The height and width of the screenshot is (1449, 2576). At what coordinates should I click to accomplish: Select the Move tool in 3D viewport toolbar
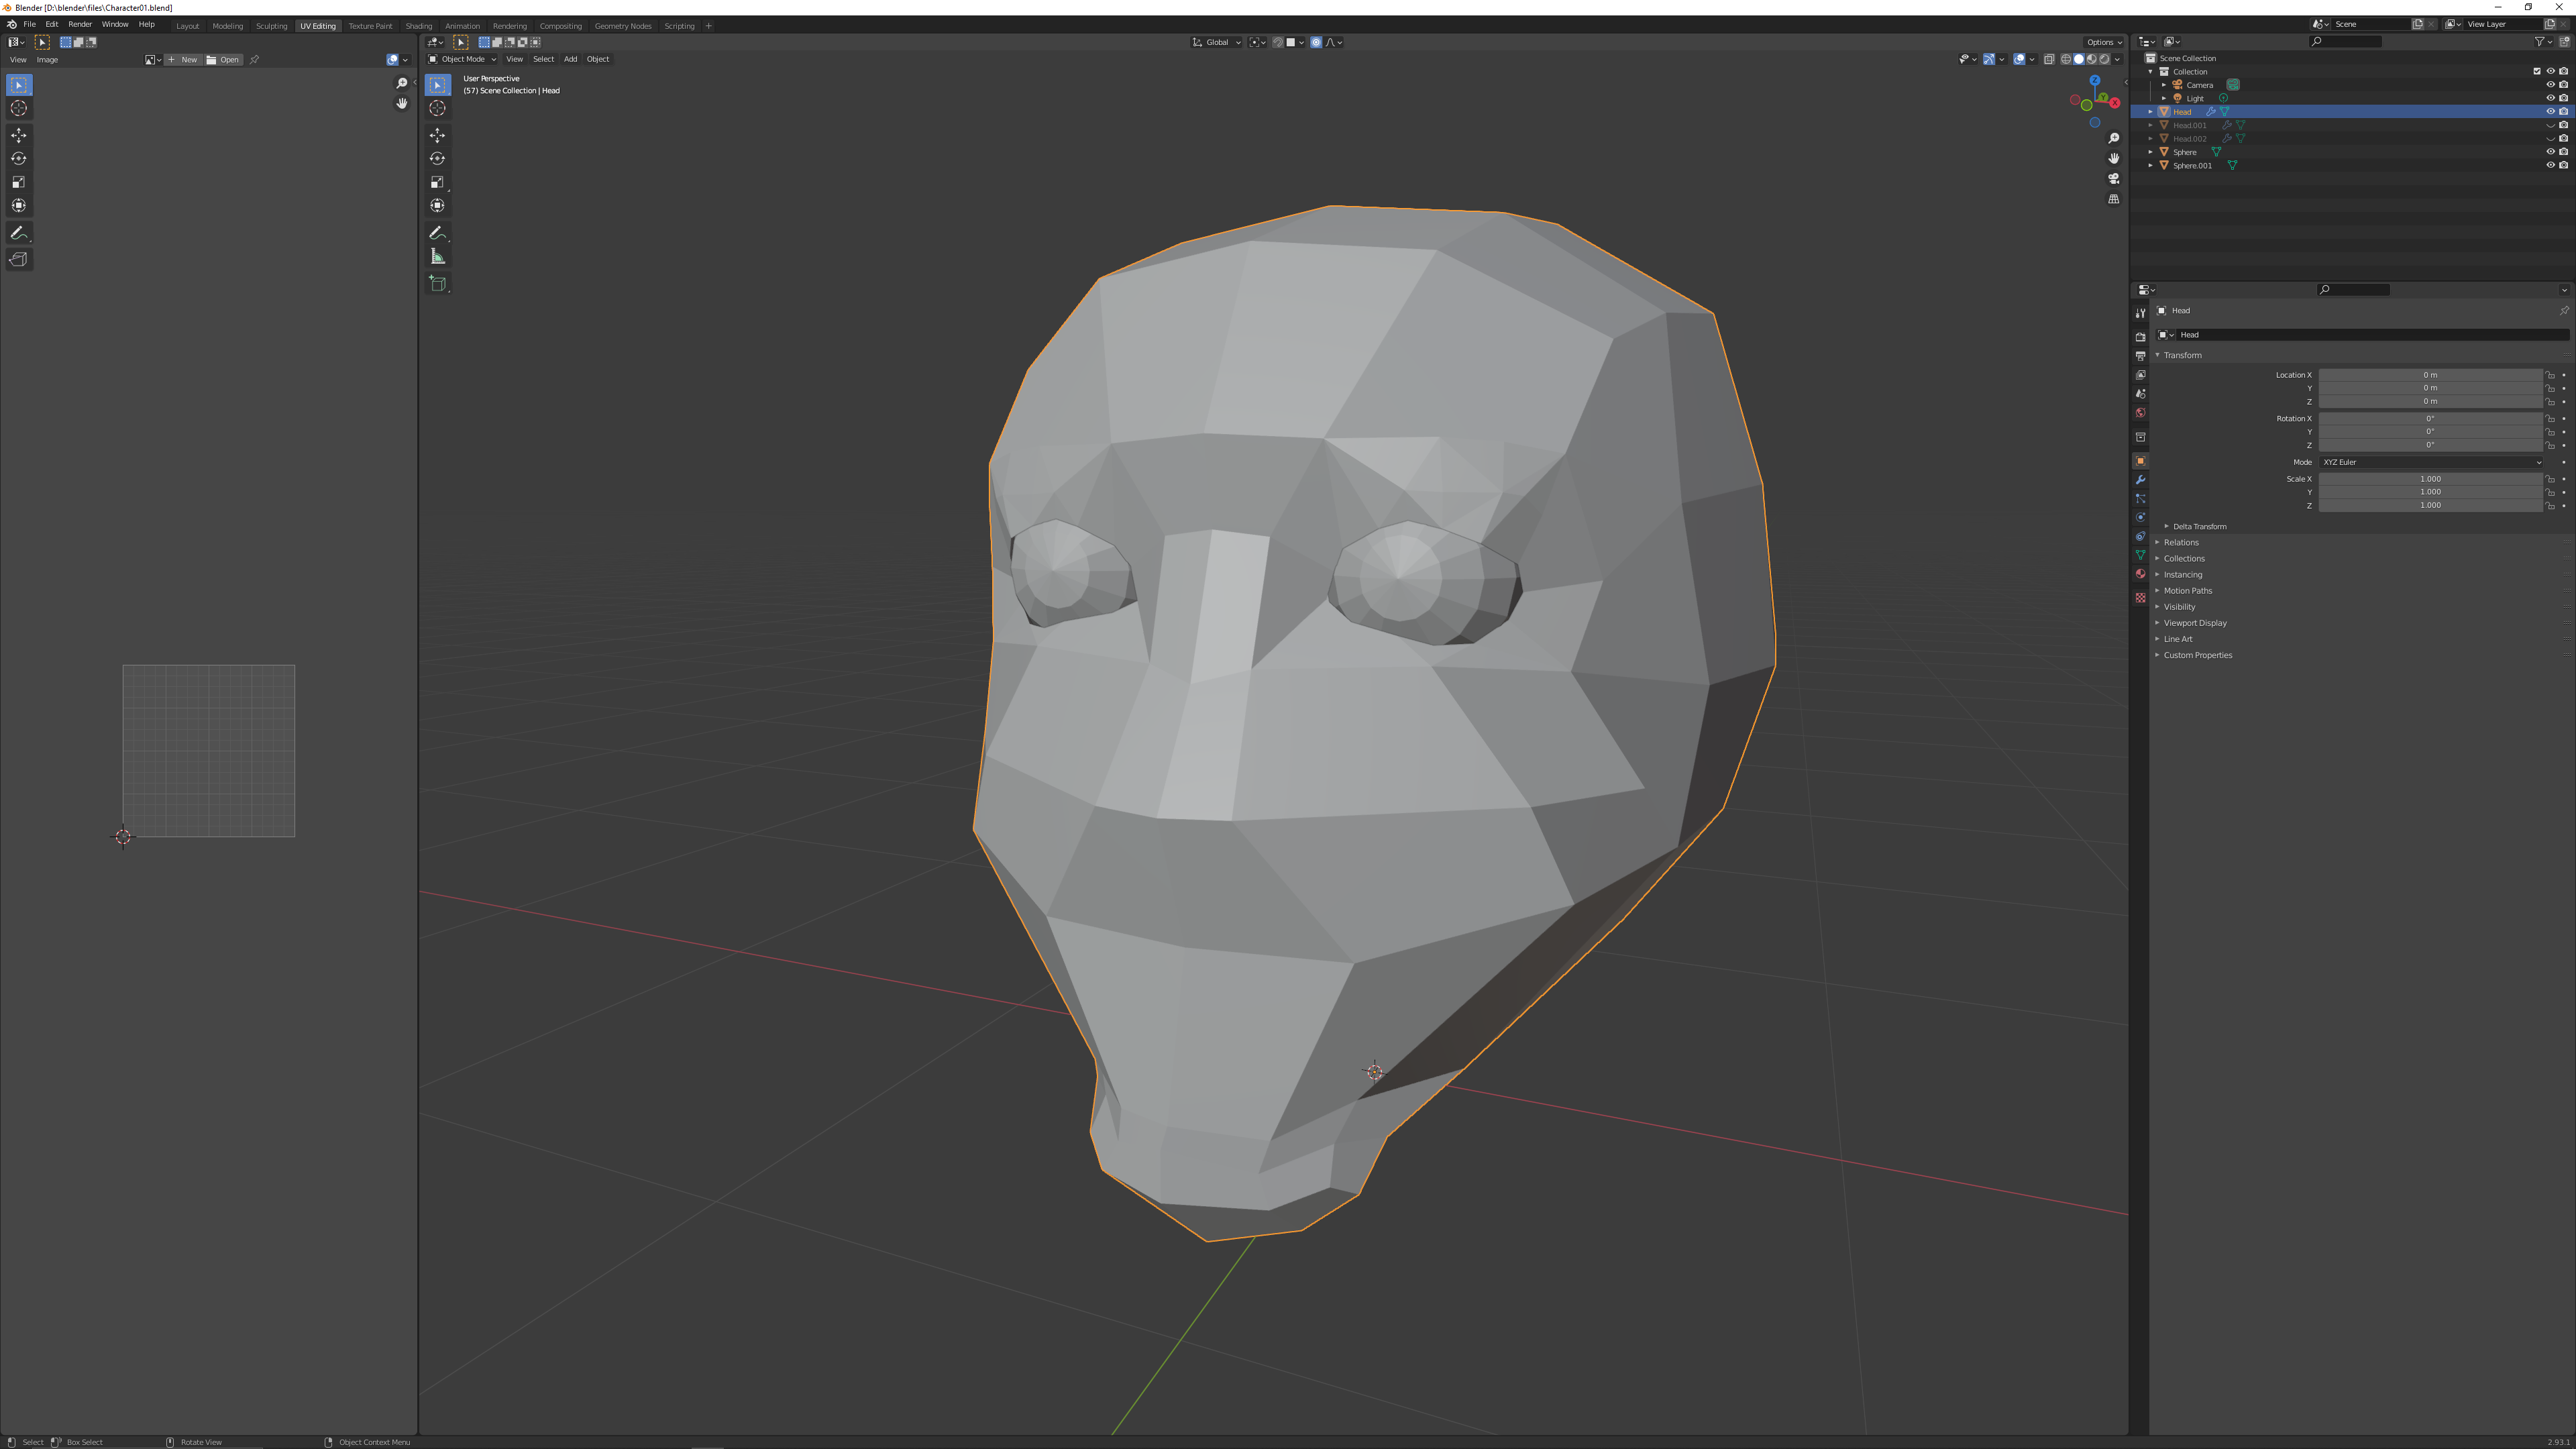437,135
